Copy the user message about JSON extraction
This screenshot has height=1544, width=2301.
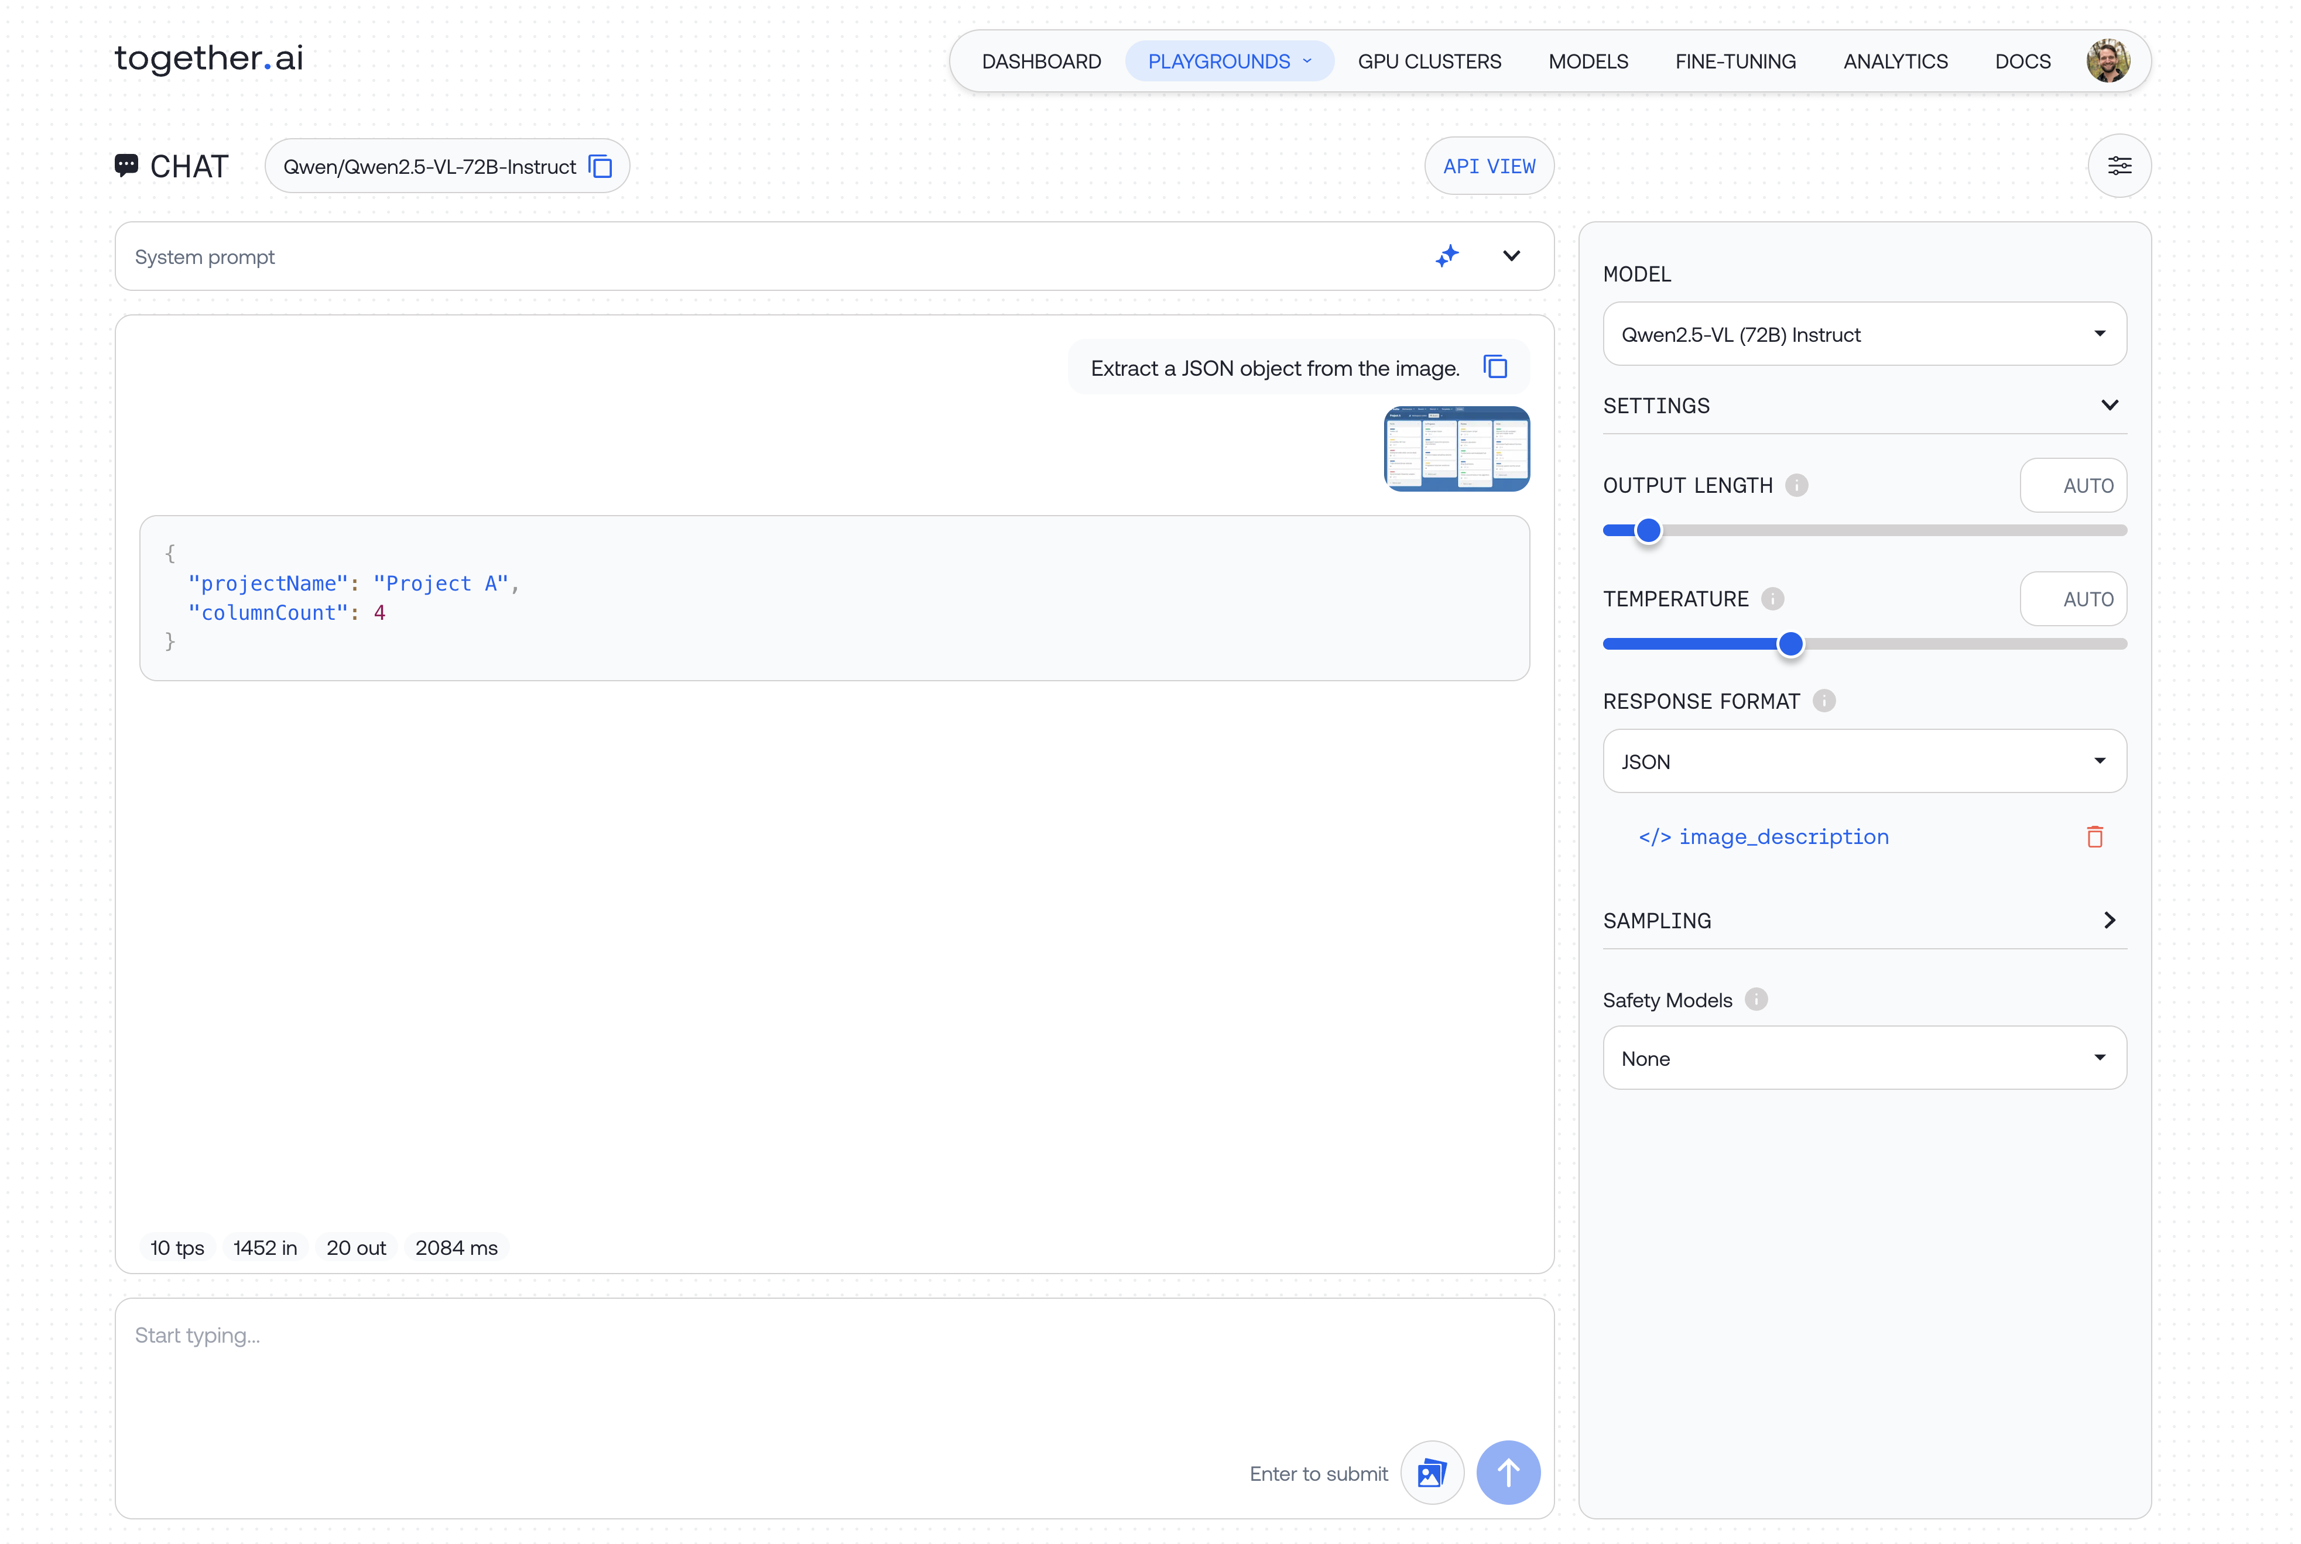1495,368
